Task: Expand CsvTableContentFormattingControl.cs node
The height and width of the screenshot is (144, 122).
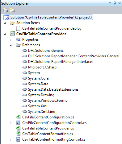Action: 11,140
